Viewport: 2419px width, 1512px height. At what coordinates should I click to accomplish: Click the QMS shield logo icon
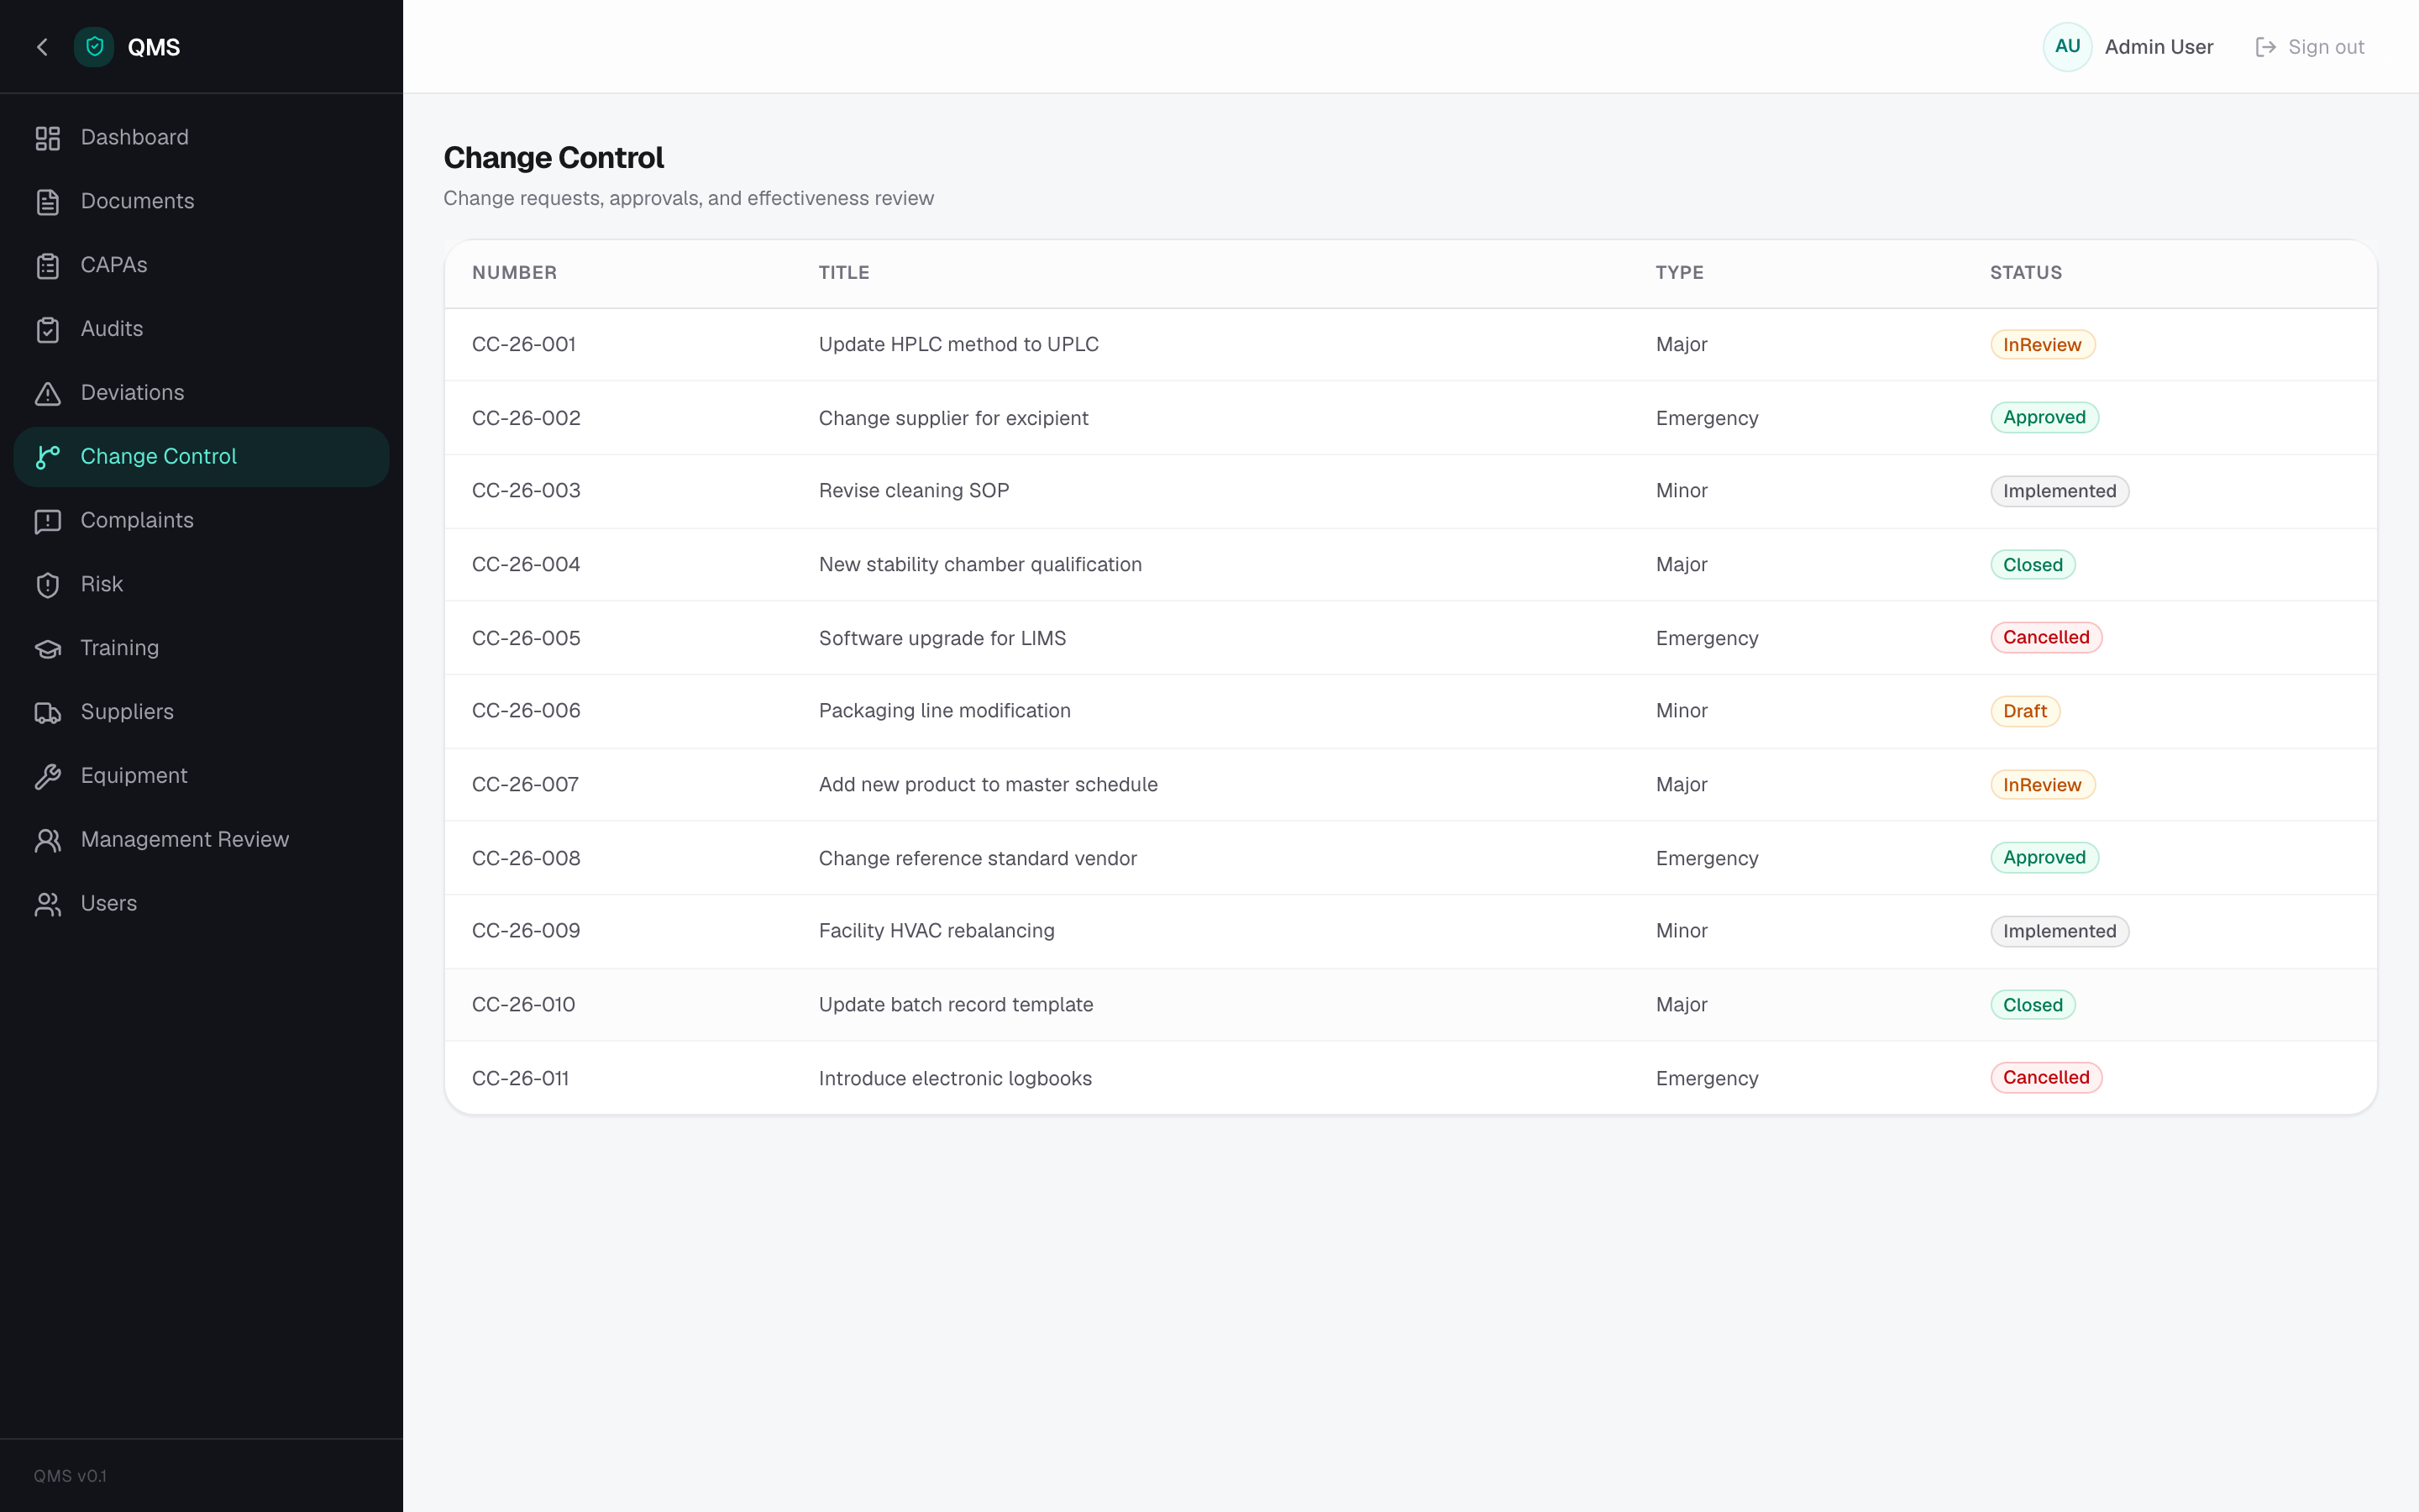coord(94,47)
